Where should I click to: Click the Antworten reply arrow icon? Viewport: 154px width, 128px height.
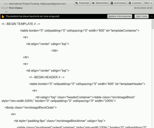[76, 3]
